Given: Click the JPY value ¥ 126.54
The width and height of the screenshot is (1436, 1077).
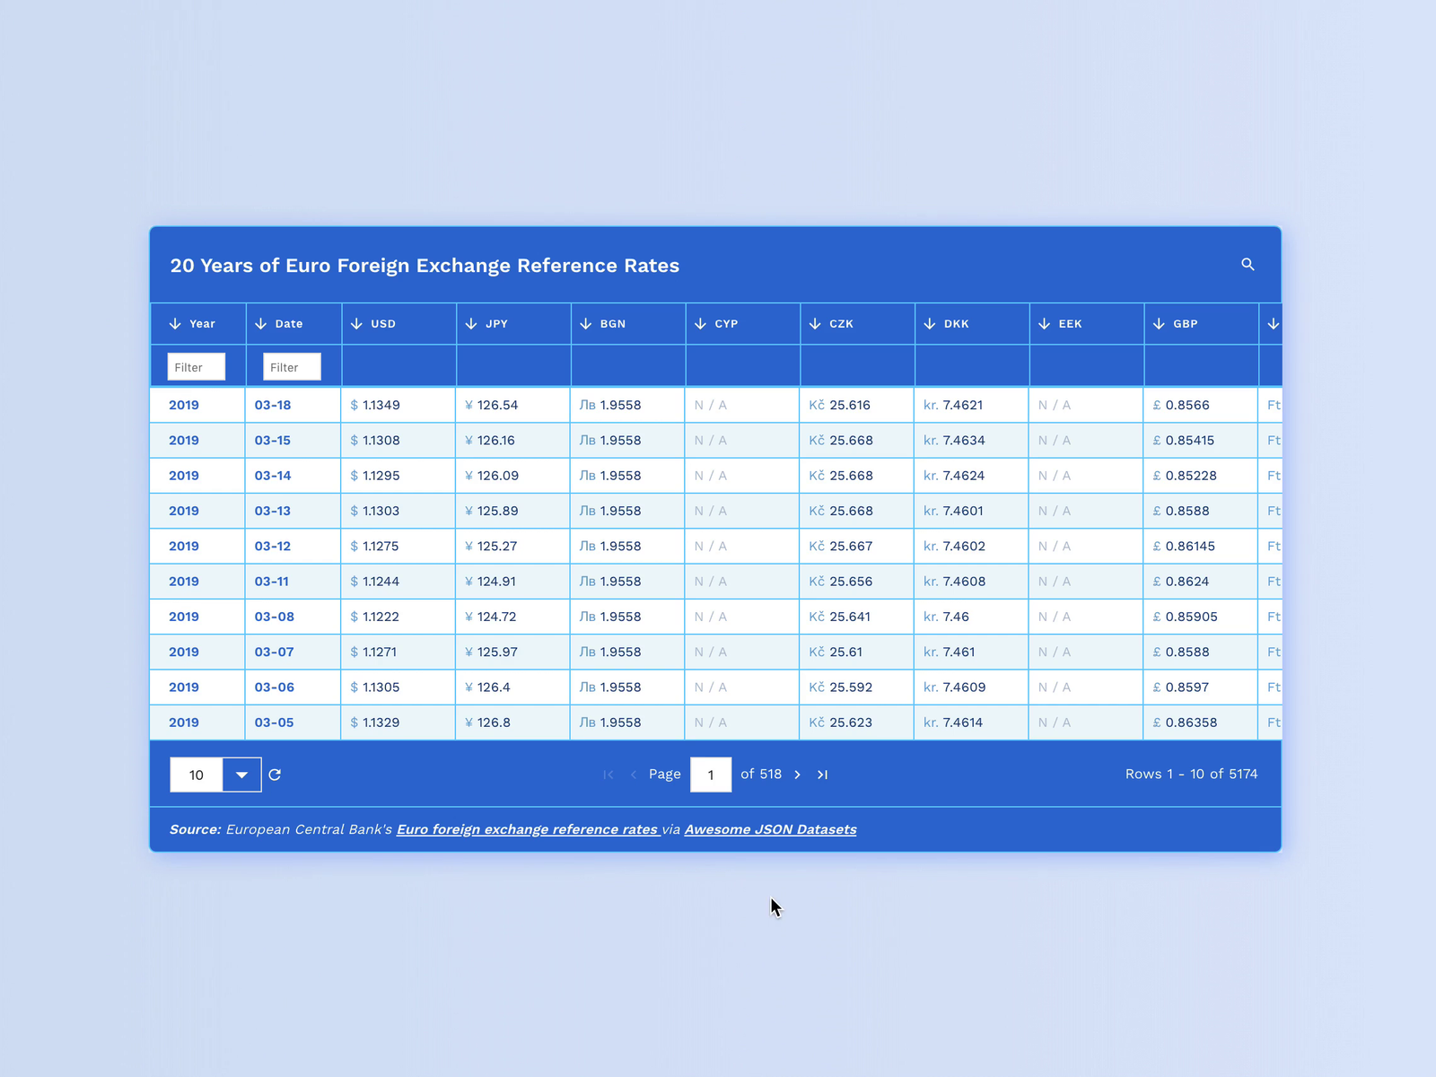Looking at the screenshot, I should pos(492,405).
